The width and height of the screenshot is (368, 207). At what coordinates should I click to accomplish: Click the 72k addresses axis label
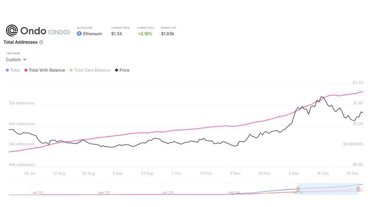(x=22, y=103)
